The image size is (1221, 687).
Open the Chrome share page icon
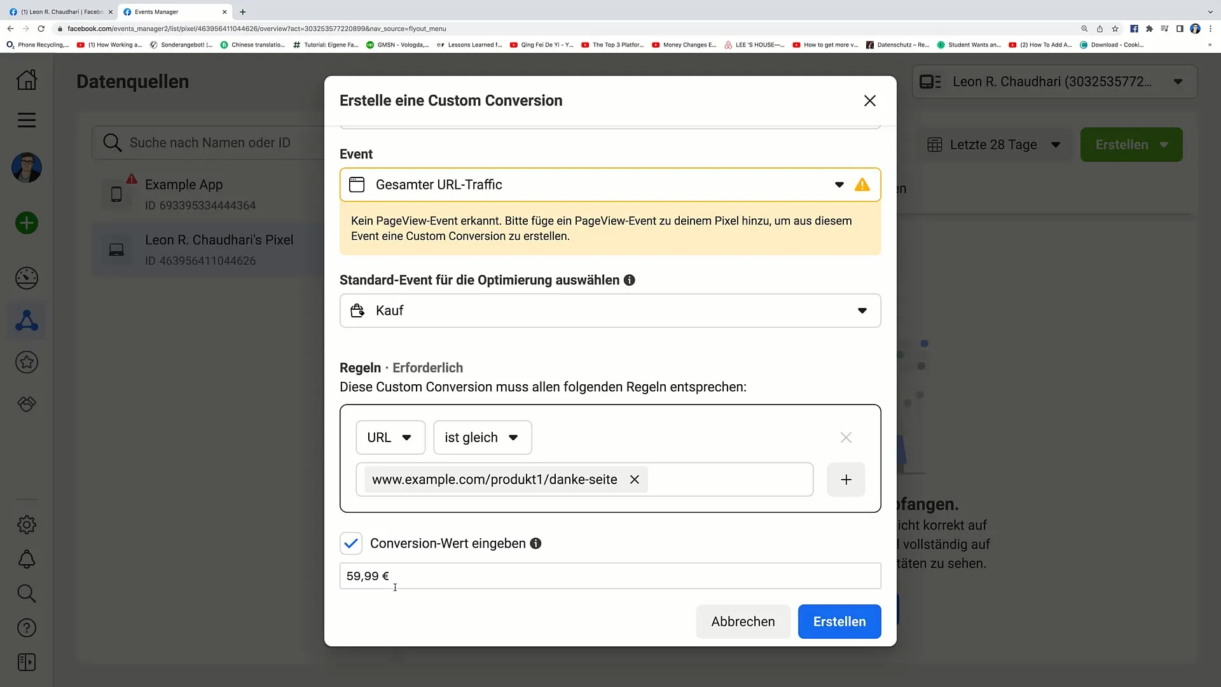1100,29
